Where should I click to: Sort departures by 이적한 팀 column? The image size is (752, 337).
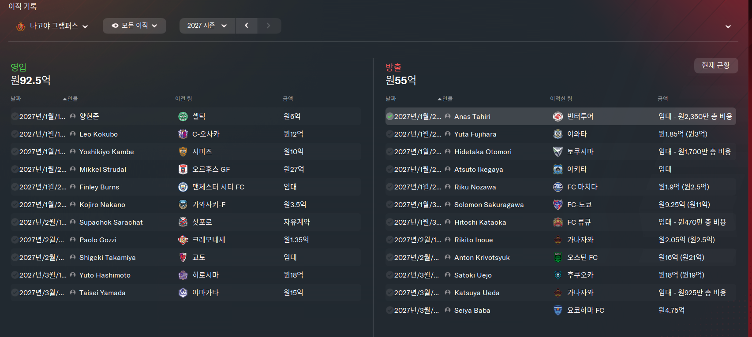point(561,99)
